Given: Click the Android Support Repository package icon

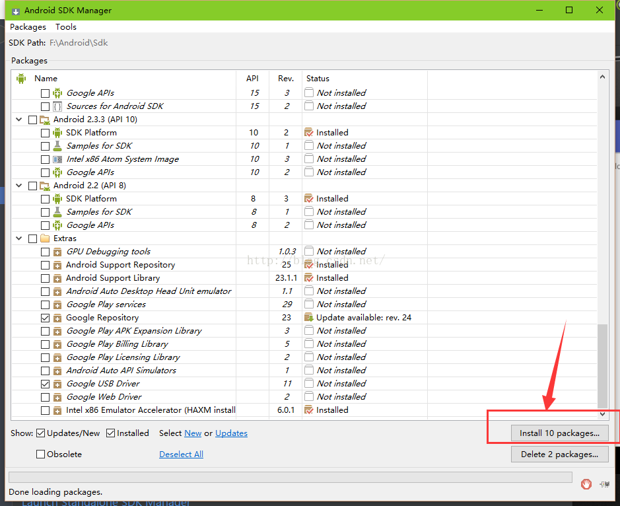Looking at the screenshot, I should click(x=57, y=265).
